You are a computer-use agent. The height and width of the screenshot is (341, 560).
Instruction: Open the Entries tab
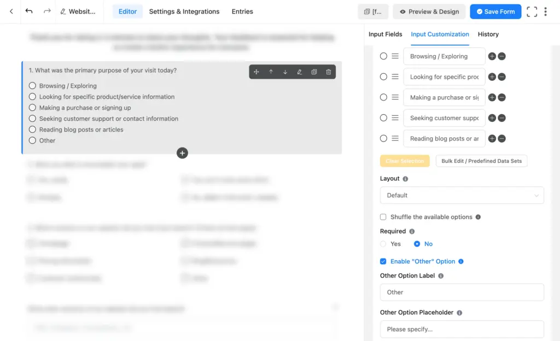point(242,11)
